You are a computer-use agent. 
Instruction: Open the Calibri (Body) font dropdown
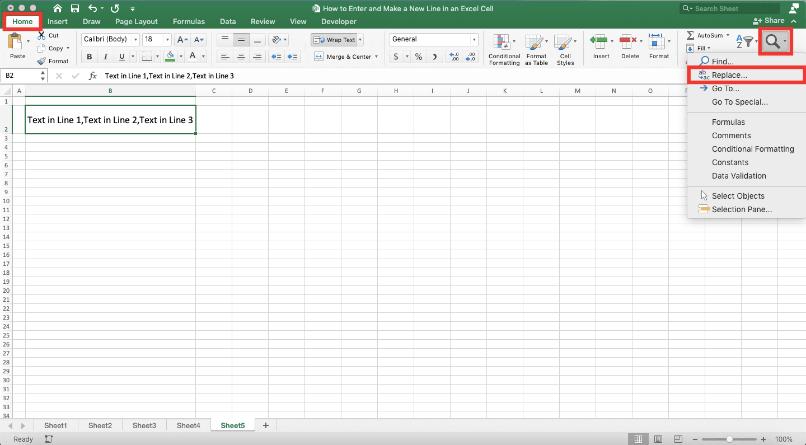click(135, 39)
